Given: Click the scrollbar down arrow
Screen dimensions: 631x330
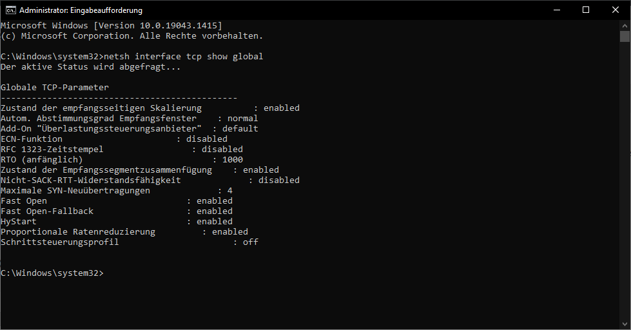Looking at the screenshot, I should click(625, 324).
